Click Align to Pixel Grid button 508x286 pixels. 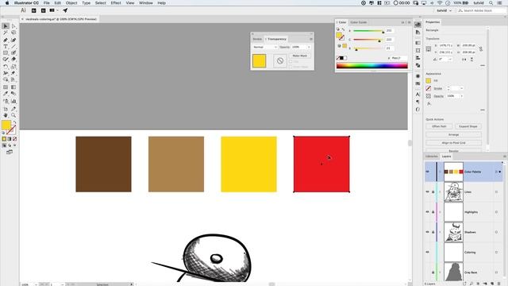[x=453, y=143]
